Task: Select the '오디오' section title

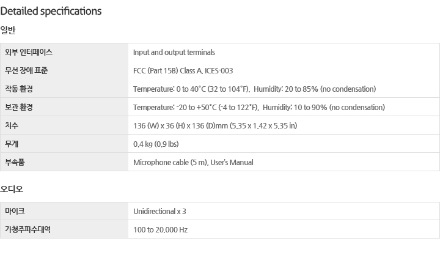Action: pos(12,189)
